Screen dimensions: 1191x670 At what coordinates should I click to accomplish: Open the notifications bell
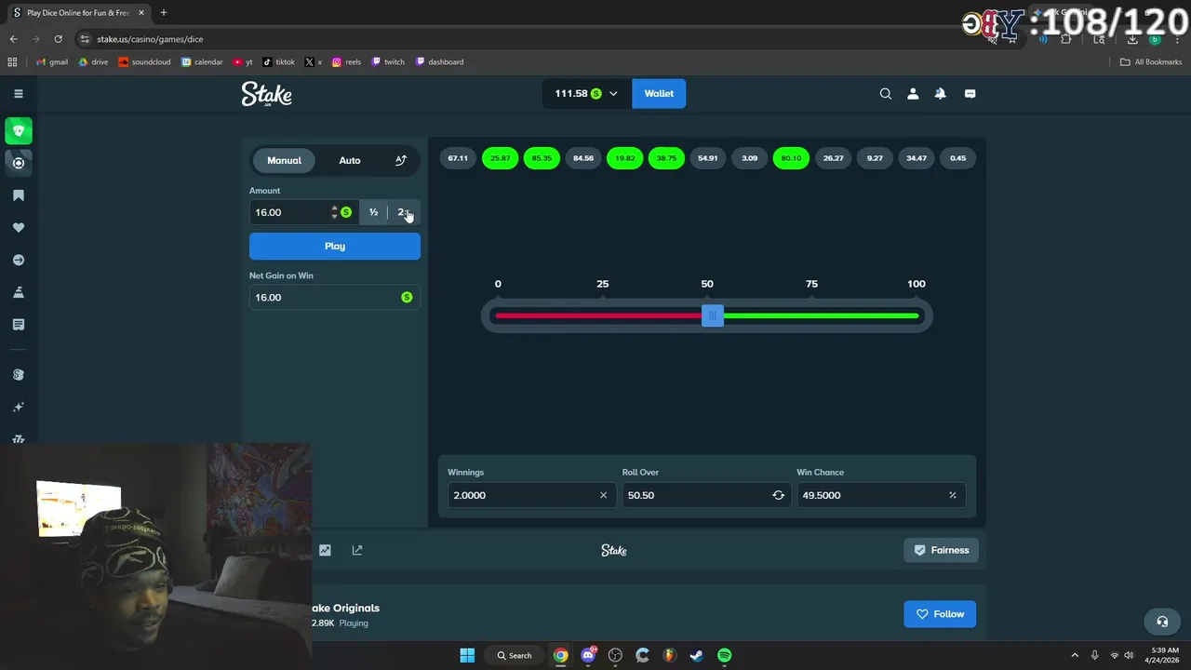[x=941, y=94]
